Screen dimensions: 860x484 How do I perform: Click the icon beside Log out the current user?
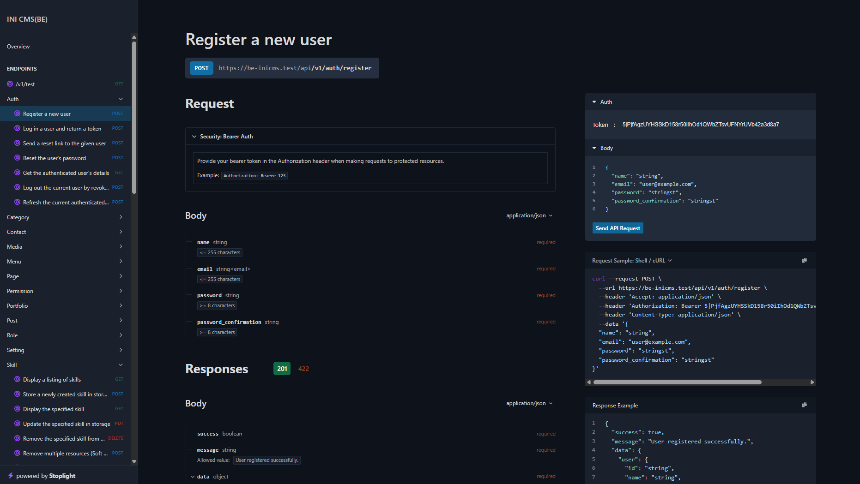[17, 187]
